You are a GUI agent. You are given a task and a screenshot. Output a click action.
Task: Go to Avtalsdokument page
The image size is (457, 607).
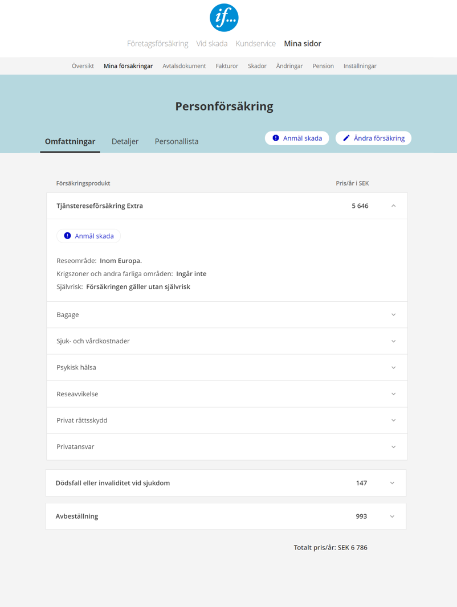(184, 66)
